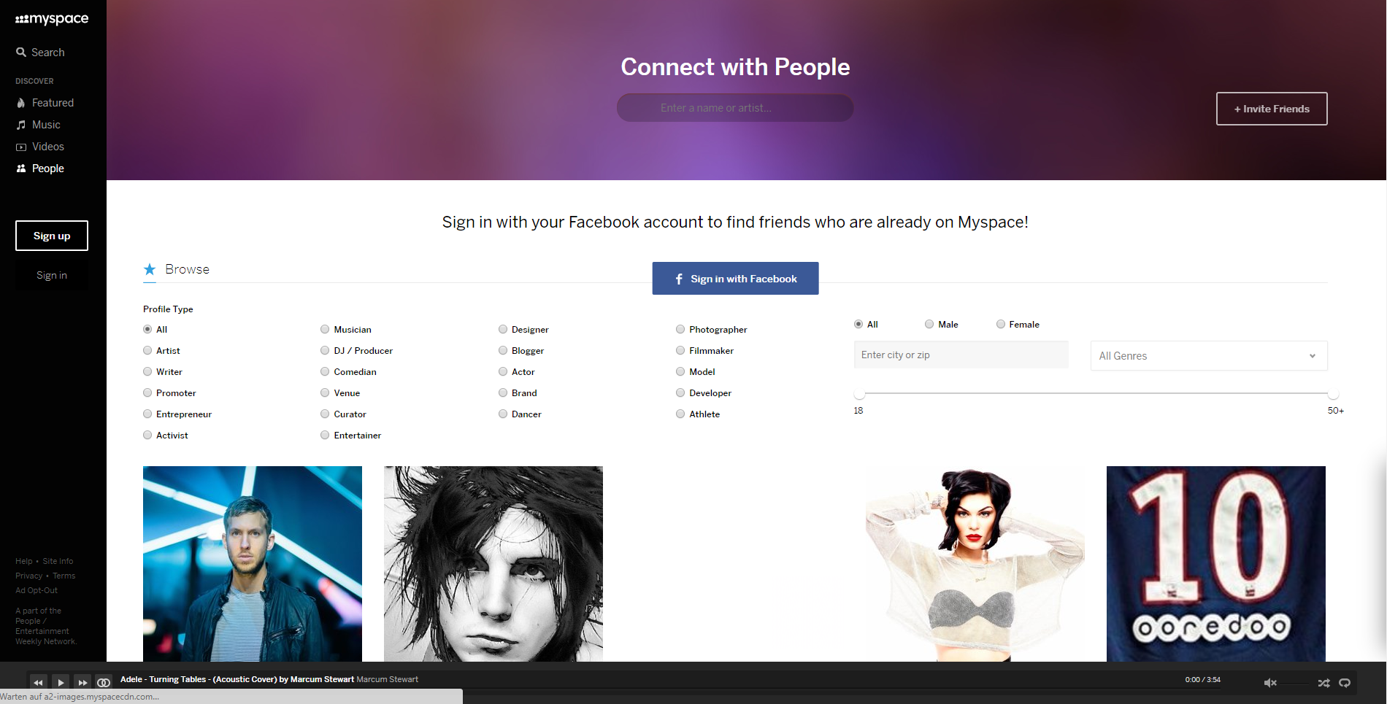Select Model profile type
The height and width of the screenshot is (704, 1387).
[680, 372]
